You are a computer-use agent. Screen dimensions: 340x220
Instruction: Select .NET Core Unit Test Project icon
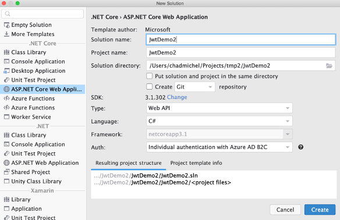[7, 80]
